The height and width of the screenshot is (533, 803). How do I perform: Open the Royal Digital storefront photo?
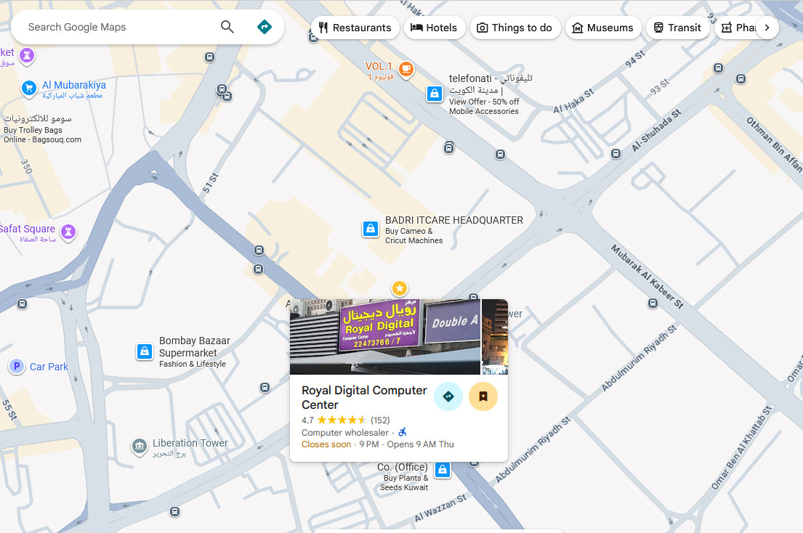[x=384, y=336]
